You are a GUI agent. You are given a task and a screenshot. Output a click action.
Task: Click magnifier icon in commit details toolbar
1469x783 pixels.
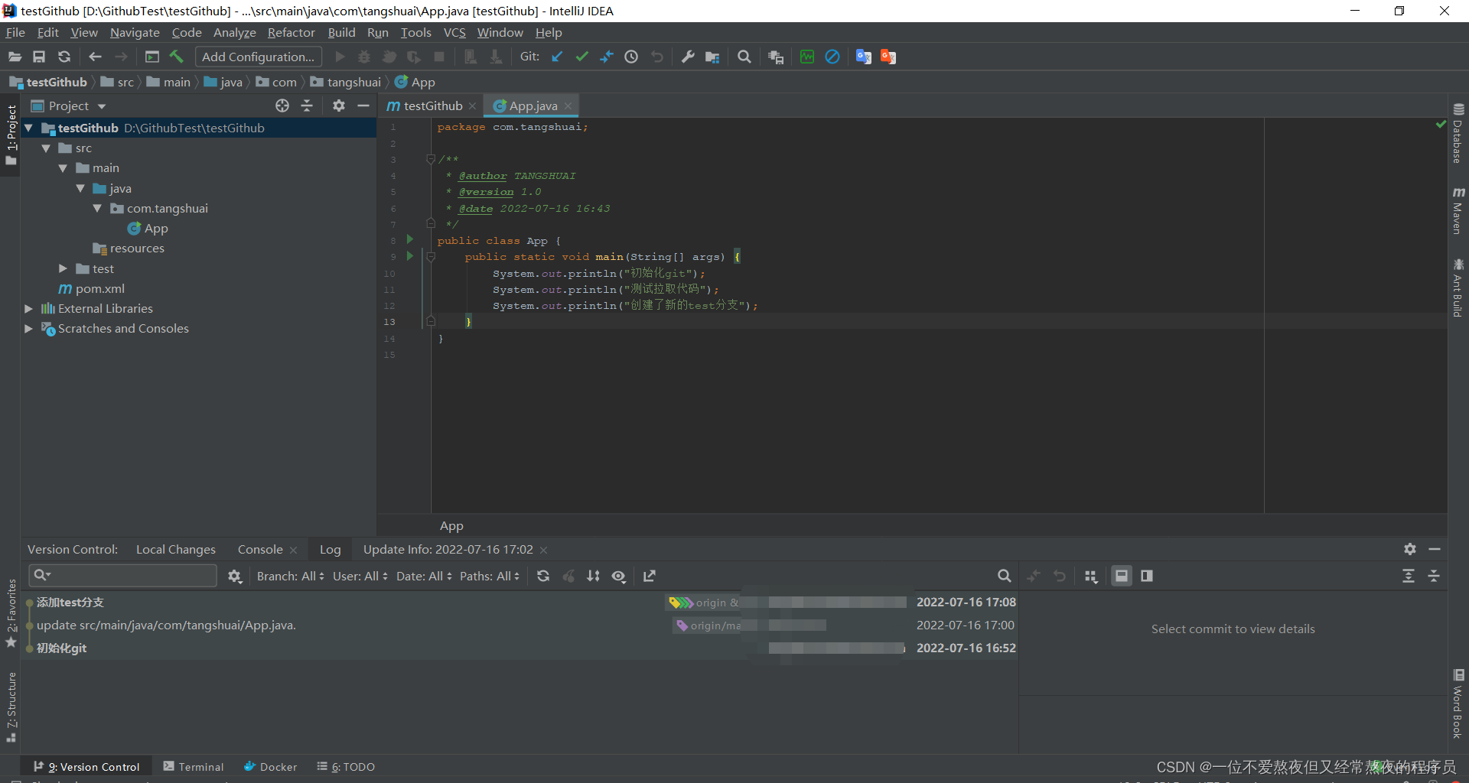click(x=1005, y=576)
